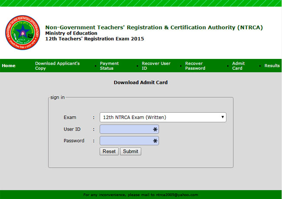
Task: Click the 'Download Admit Card' heading text
Action: 141,82
